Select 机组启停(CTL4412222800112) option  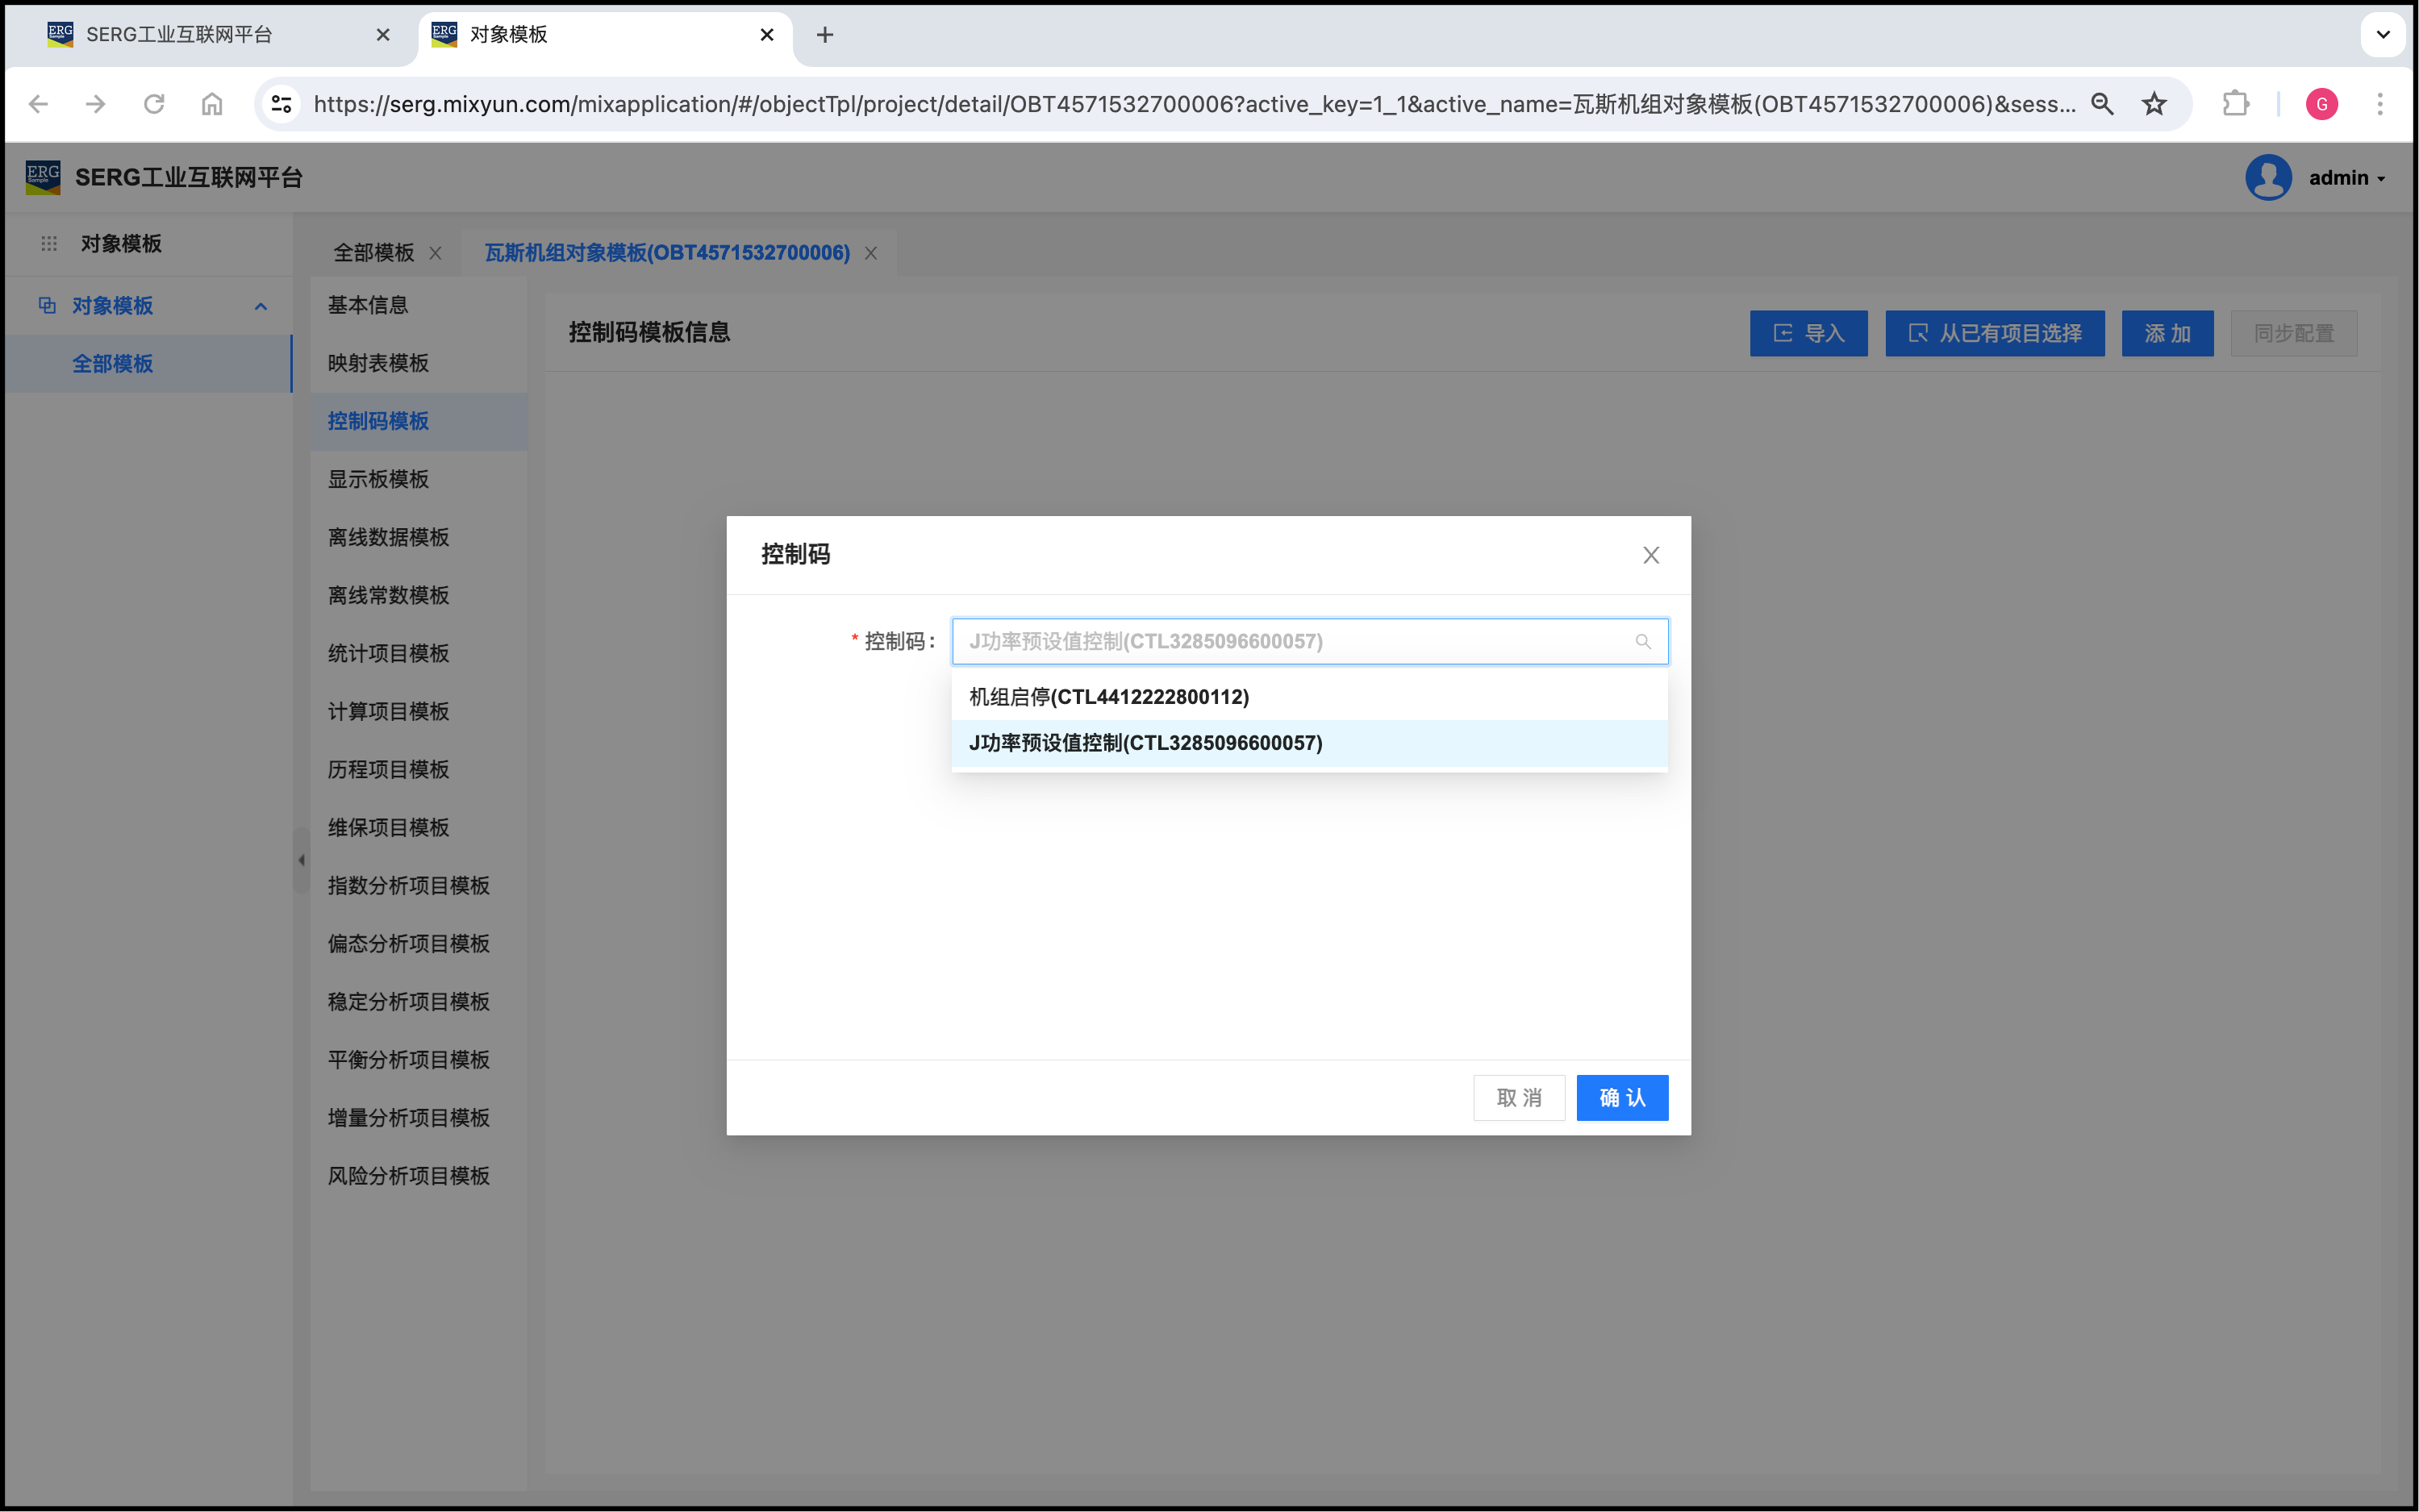click(1108, 697)
